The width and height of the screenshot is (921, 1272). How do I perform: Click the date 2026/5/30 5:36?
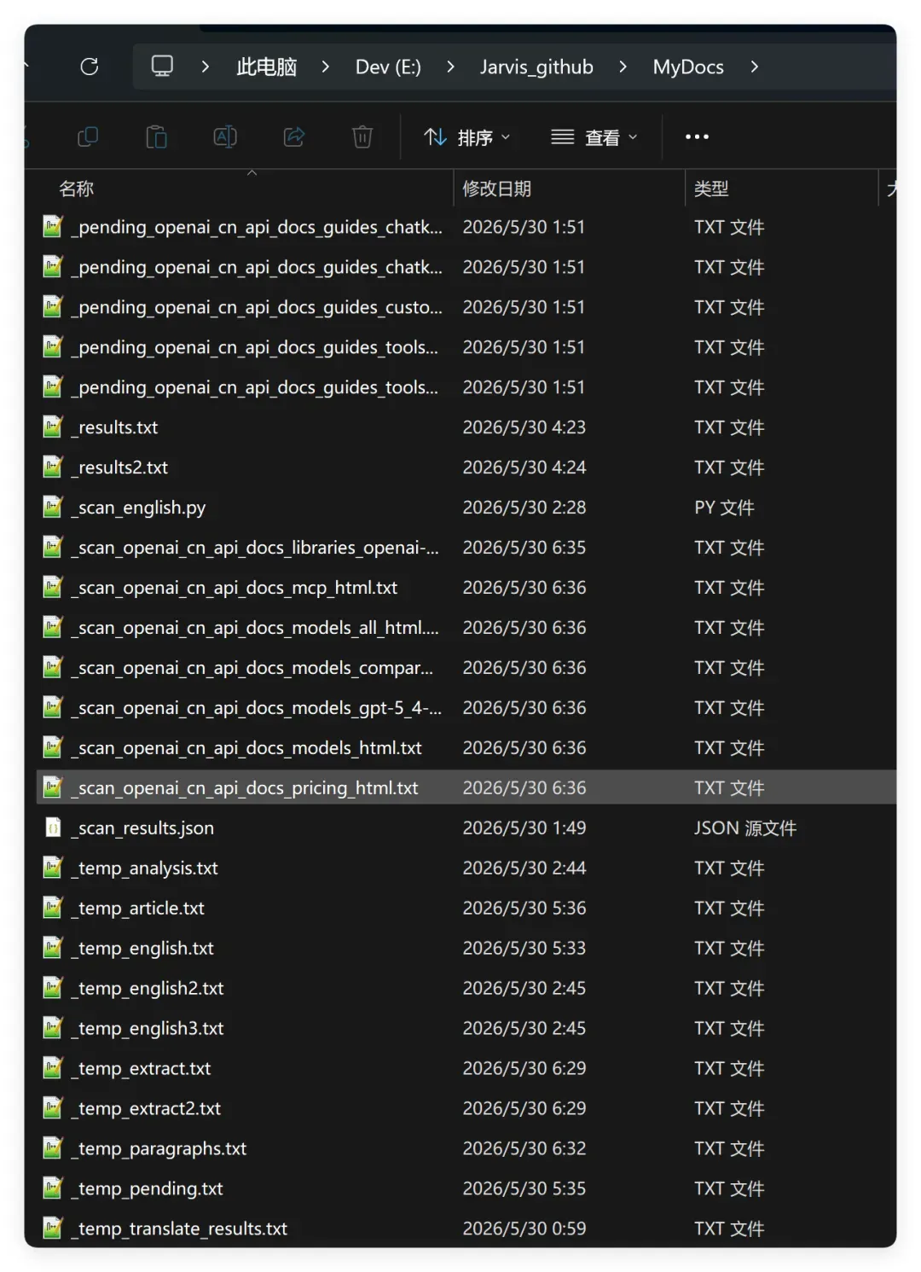(524, 908)
